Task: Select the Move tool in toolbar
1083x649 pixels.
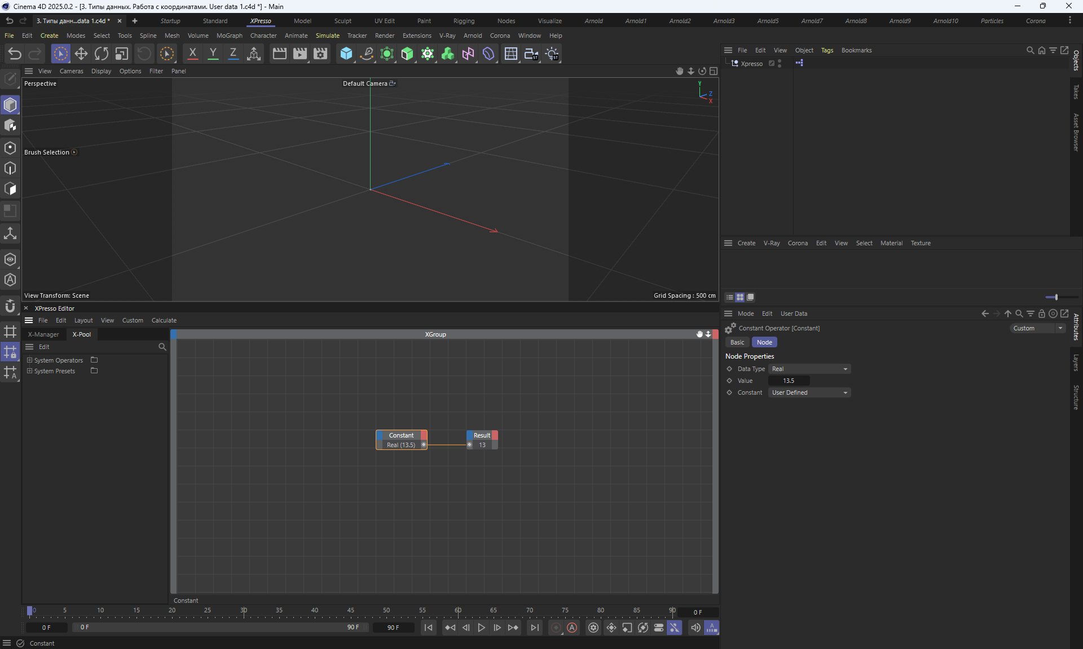Action: 81,54
